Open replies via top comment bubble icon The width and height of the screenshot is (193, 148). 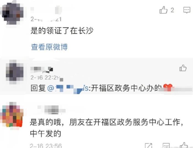(x=187, y=10)
